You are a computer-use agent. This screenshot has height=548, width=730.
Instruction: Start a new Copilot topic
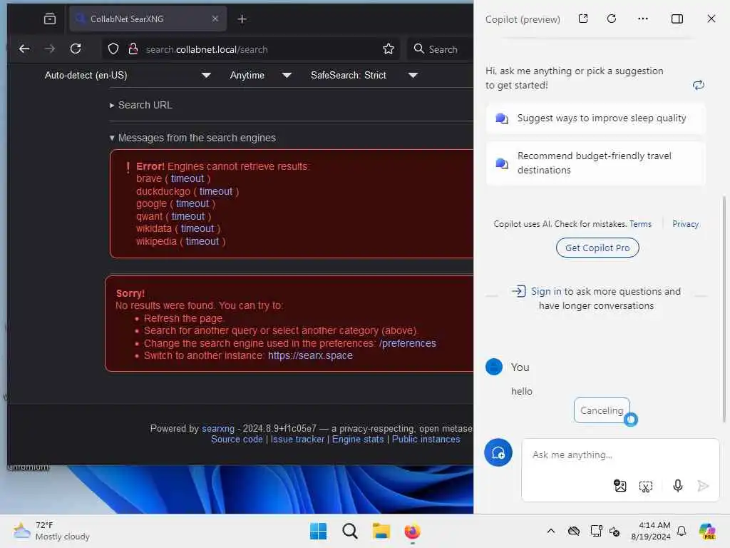coord(498,452)
